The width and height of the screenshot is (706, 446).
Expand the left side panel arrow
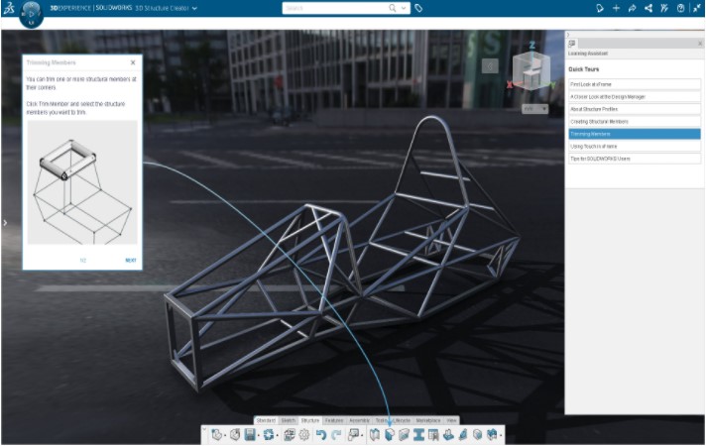(x=5, y=223)
